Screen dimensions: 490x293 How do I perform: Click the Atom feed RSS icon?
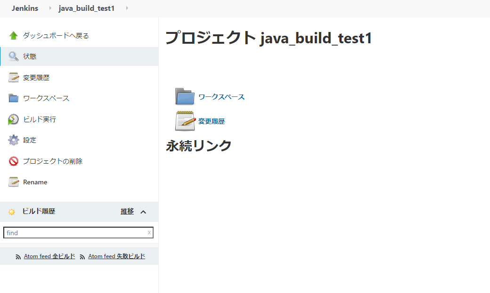(x=18, y=256)
